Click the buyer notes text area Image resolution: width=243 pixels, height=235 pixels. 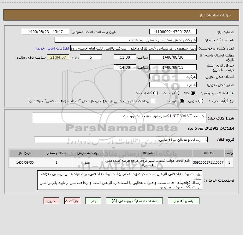pyautogui.click(x=120, y=180)
